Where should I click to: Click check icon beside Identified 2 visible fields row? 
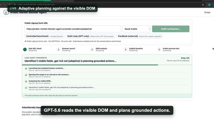26,88
